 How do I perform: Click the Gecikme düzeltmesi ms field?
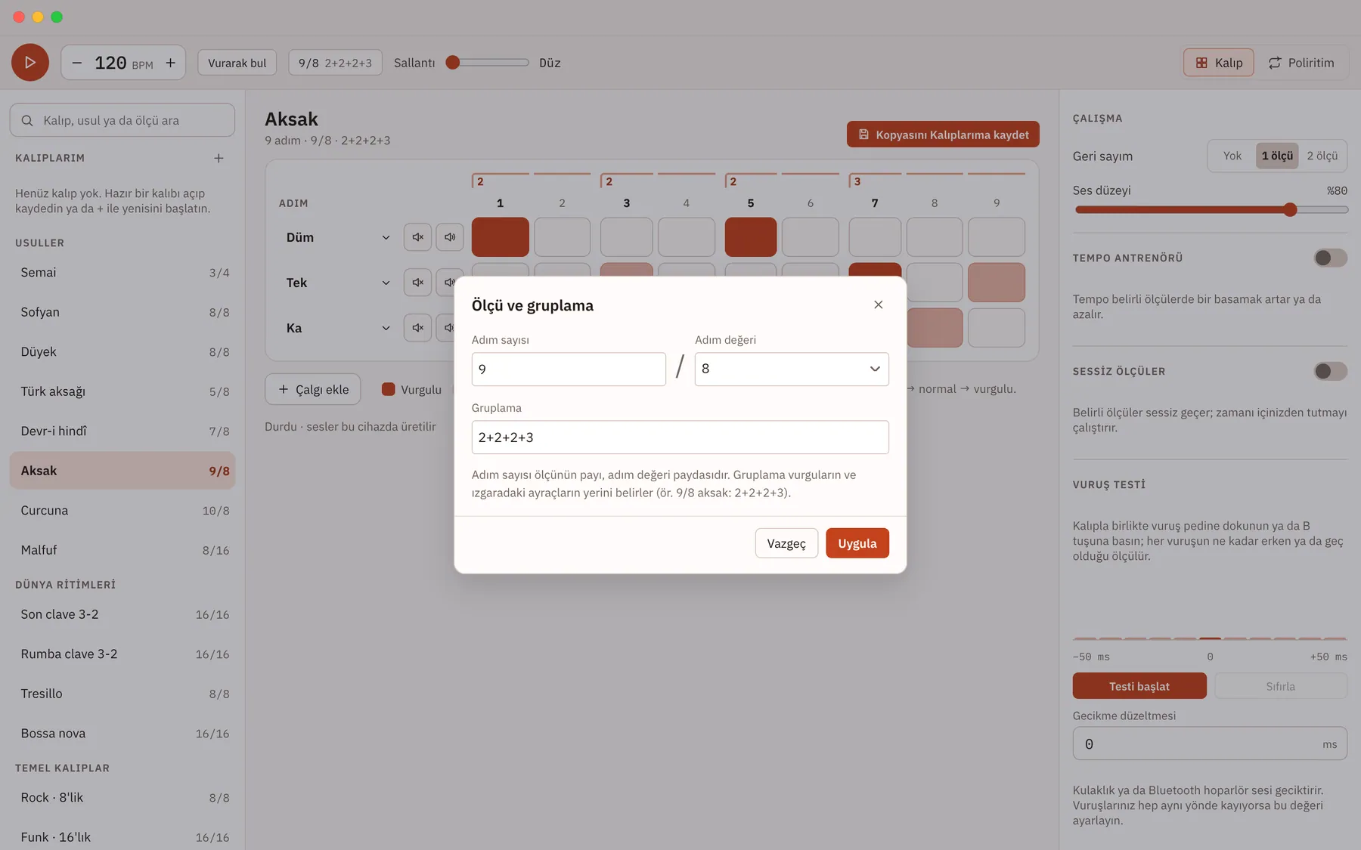point(1210,744)
